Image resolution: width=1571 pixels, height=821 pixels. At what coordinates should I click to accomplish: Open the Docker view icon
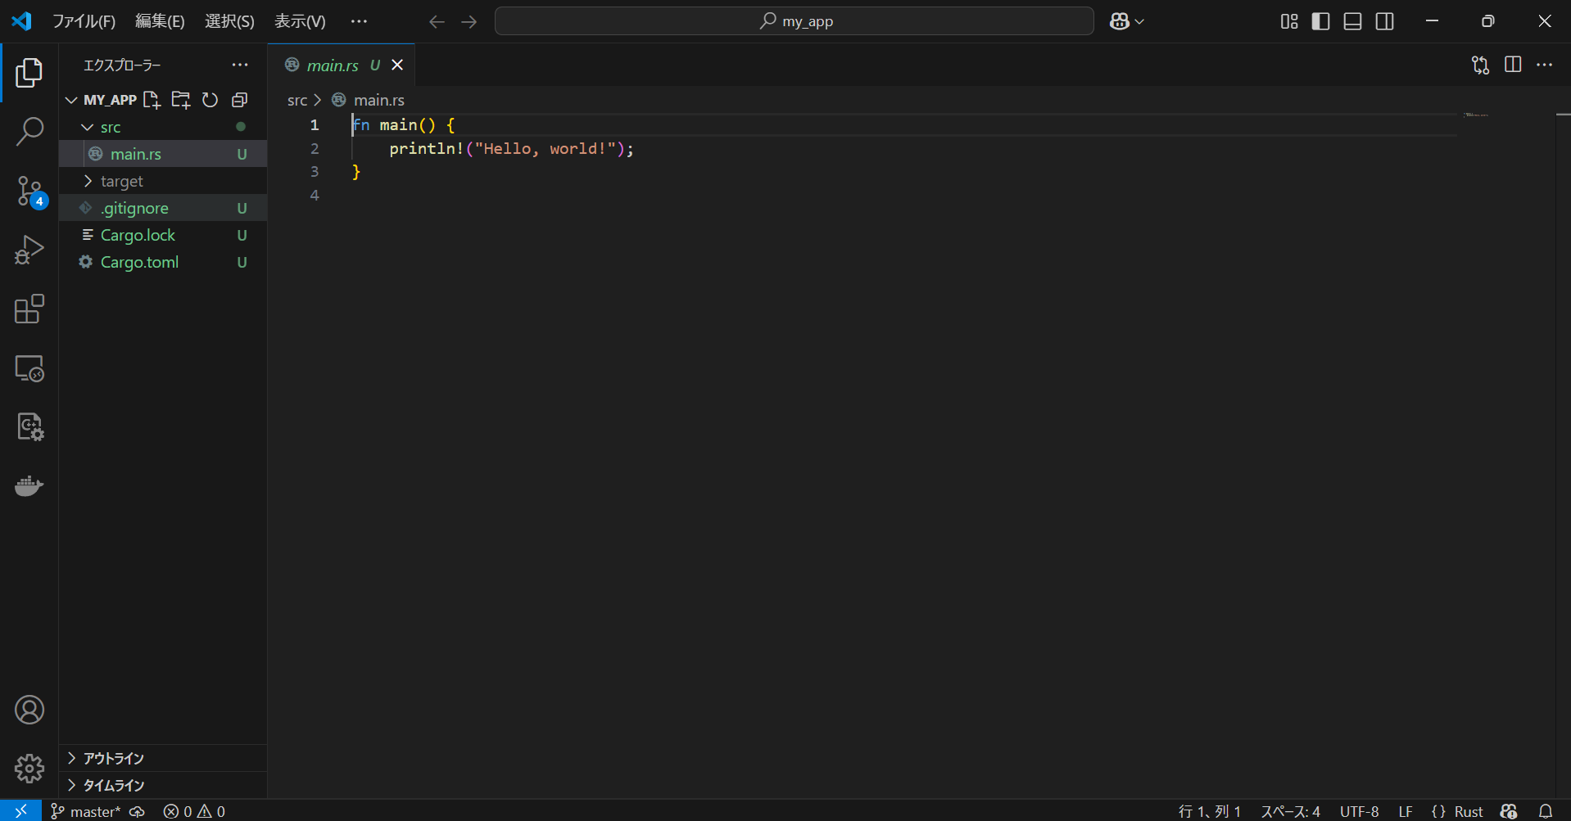coord(29,486)
